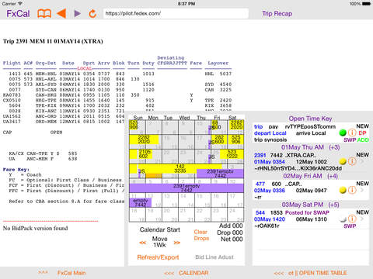Go forward with the purple right arrow
373x279 pixels.
[77, 13]
